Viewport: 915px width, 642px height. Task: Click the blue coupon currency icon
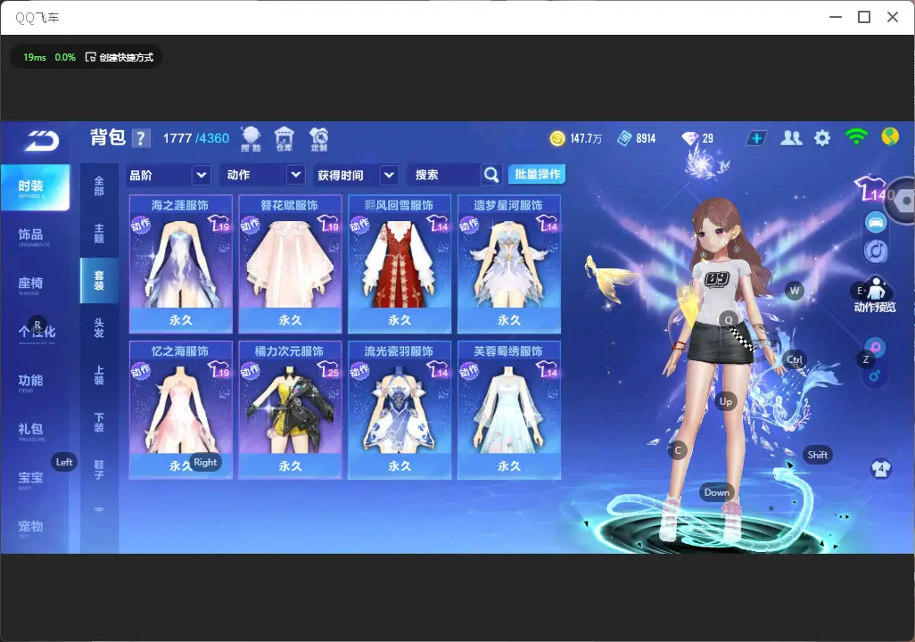(x=624, y=138)
